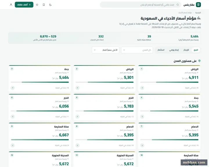Click rank badge 4 on جدة card

pos(142,98)
